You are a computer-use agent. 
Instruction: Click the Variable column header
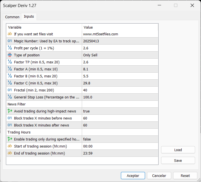(44, 27)
